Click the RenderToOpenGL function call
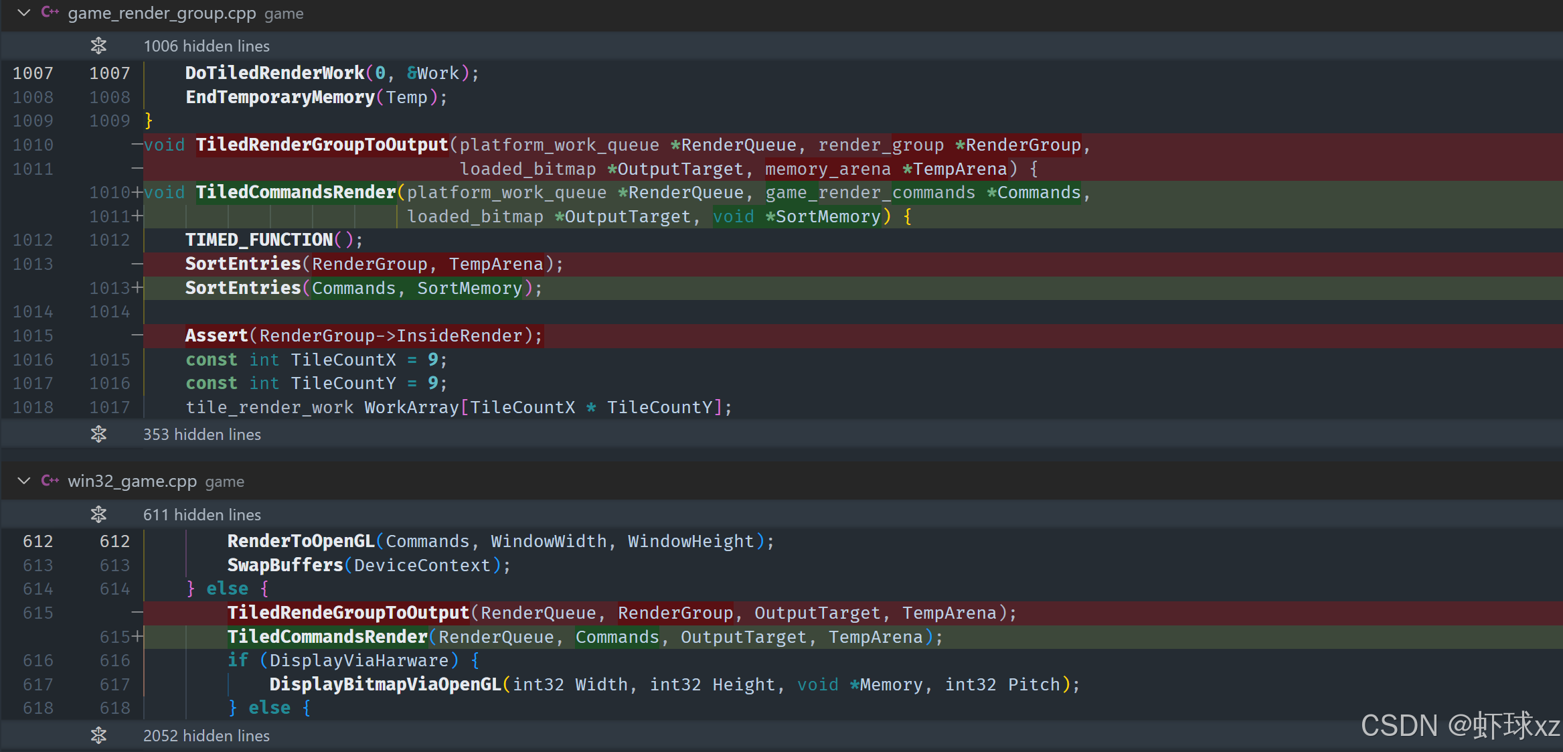 (301, 542)
